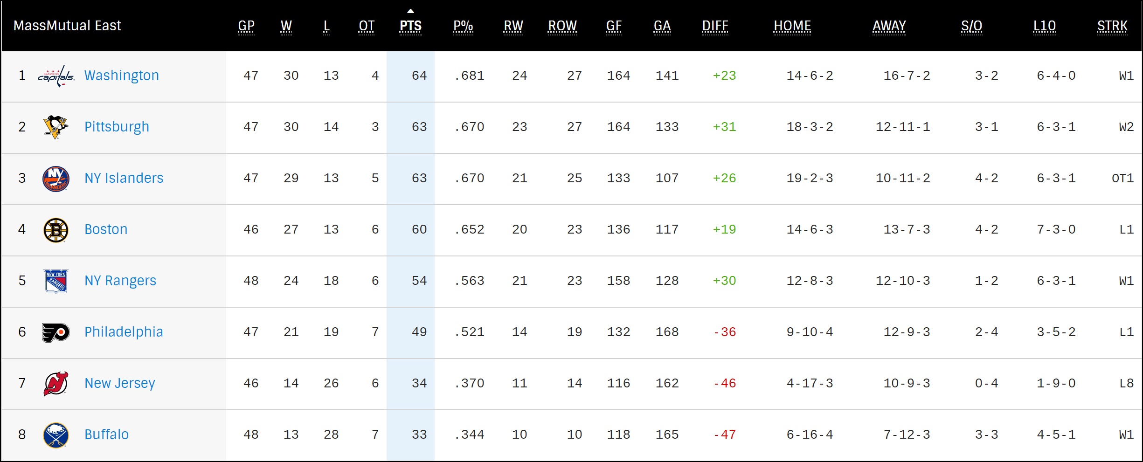Click the New Jersey Devils logo
This screenshot has width=1143, height=462.
[56, 384]
